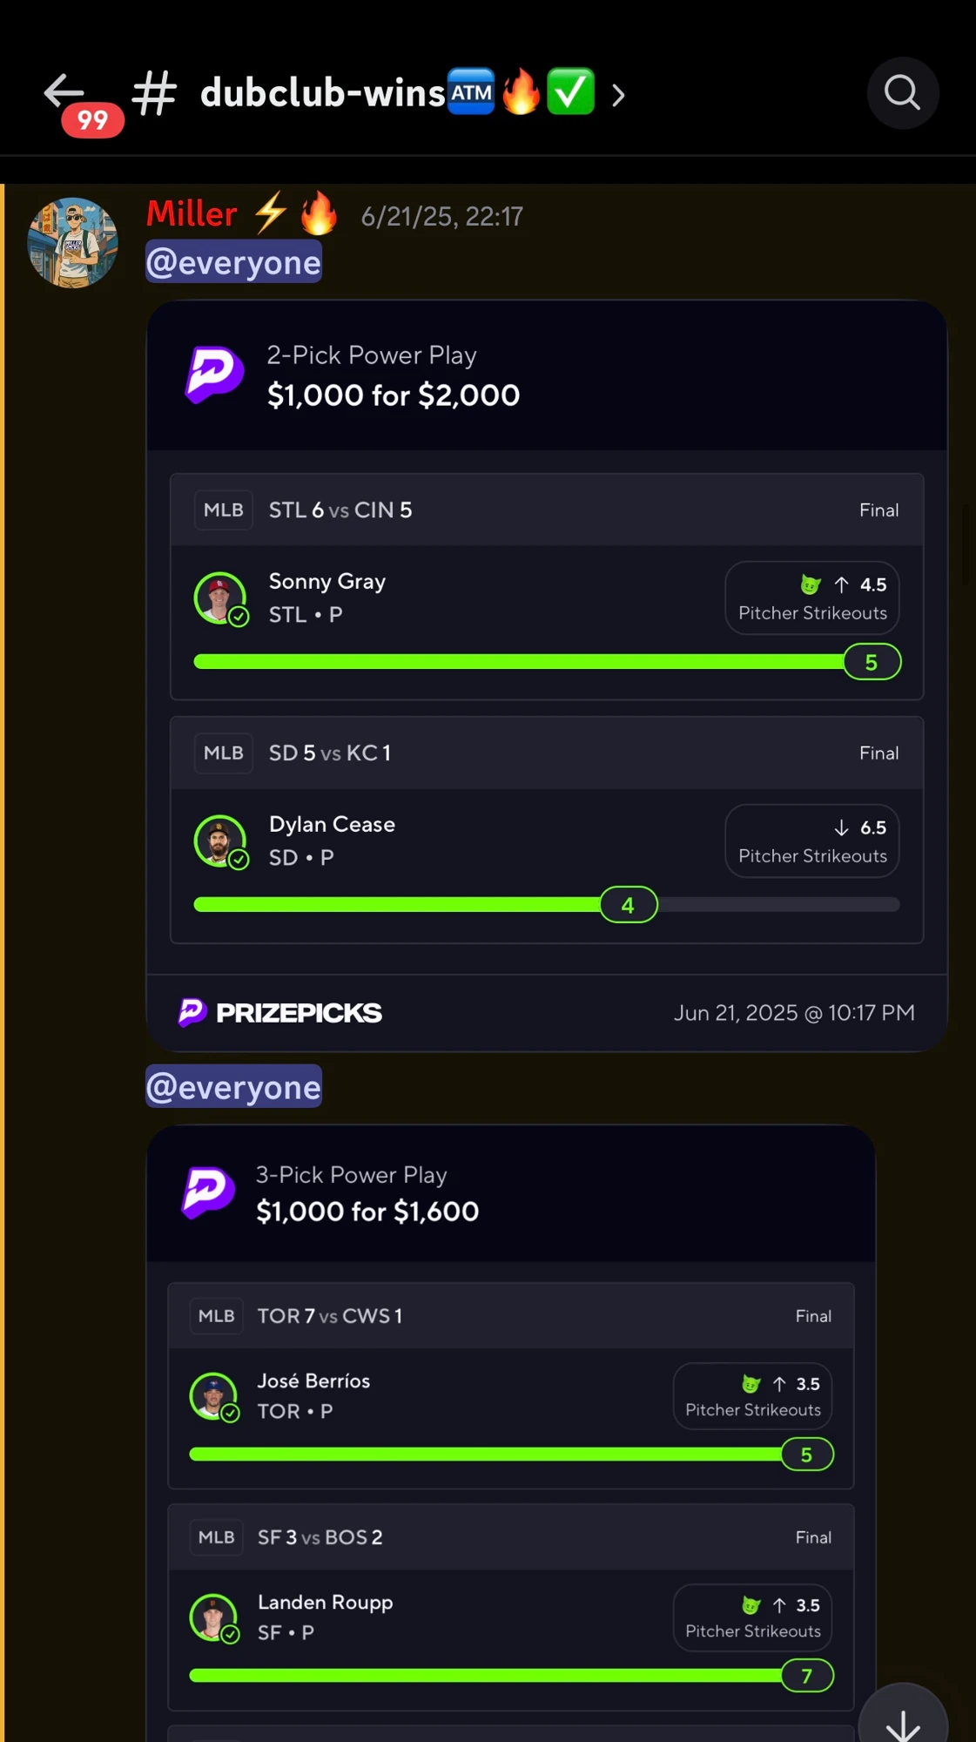Tap the PRIZEPICKS footer logo
976x1742 pixels.
coord(279,1012)
